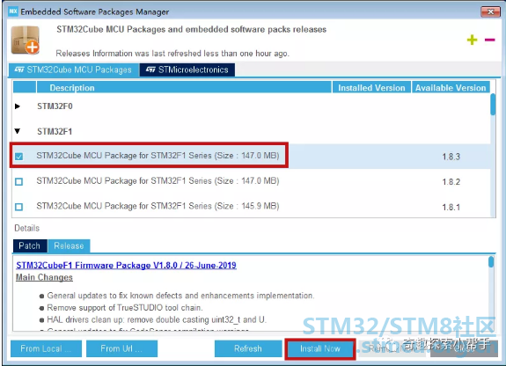Viewport: 506px width, 366px height.
Task: Click the green plus expand-all icon
Action: tap(472, 40)
